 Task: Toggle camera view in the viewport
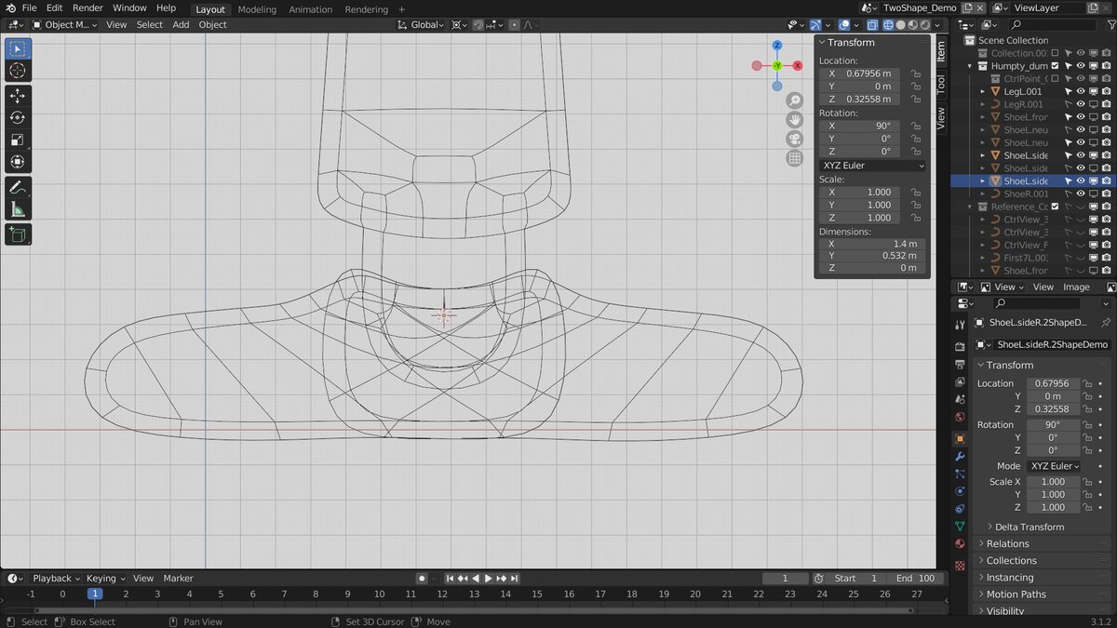(x=795, y=139)
